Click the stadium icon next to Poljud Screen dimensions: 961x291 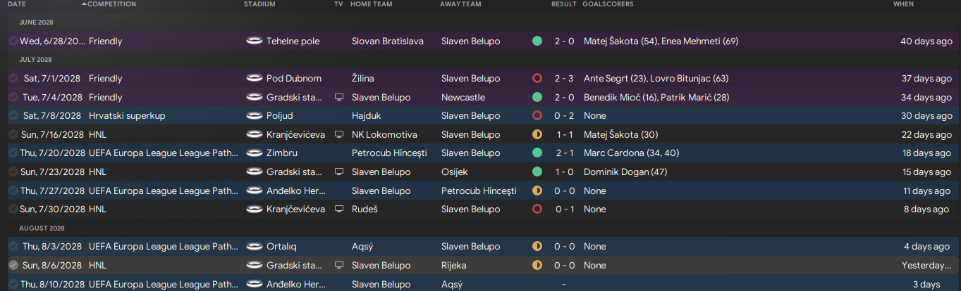pyautogui.click(x=254, y=115)
